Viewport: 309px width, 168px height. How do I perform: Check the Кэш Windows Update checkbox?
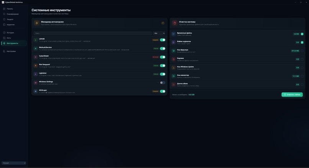coord(302,68)
